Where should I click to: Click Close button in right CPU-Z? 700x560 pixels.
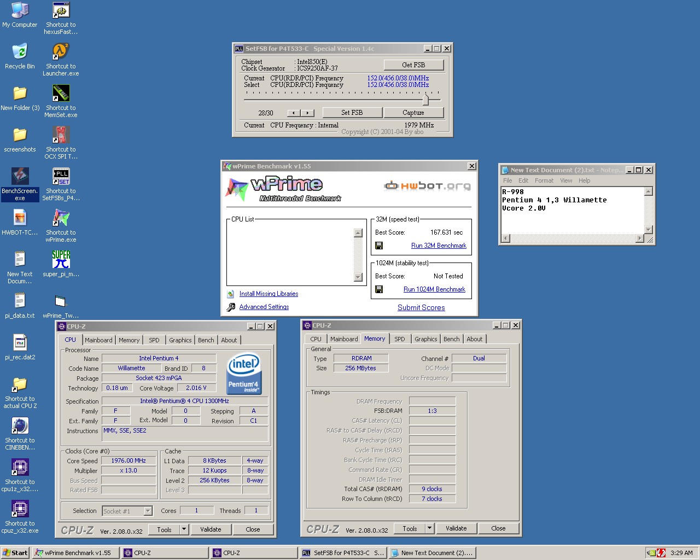tap(498, 528)
